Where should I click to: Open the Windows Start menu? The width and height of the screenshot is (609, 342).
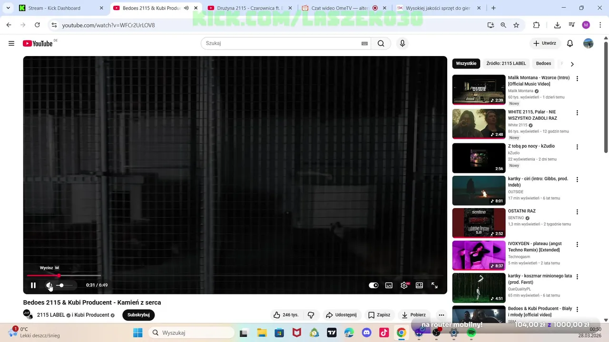point(138,333)
